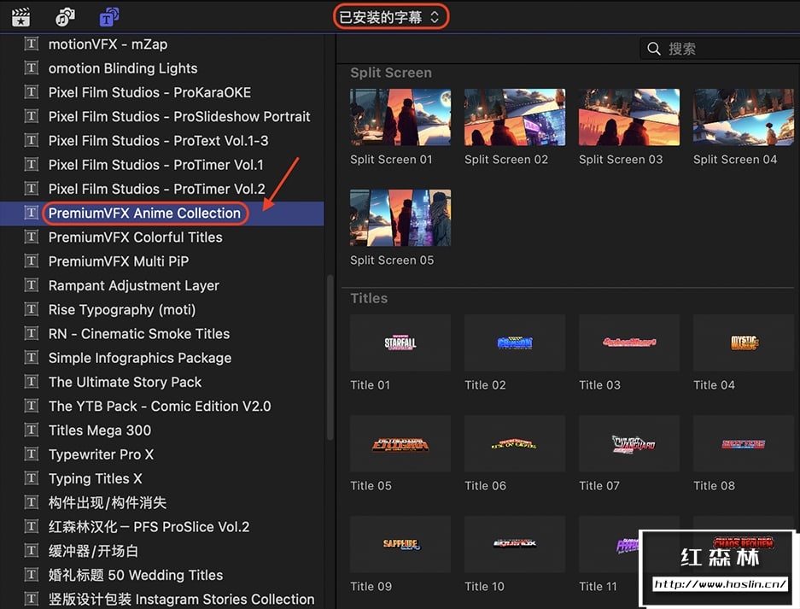The image size is (800, 609).
Task: Click the Split Screen 04 thumbnail
Action: (744, 117)
